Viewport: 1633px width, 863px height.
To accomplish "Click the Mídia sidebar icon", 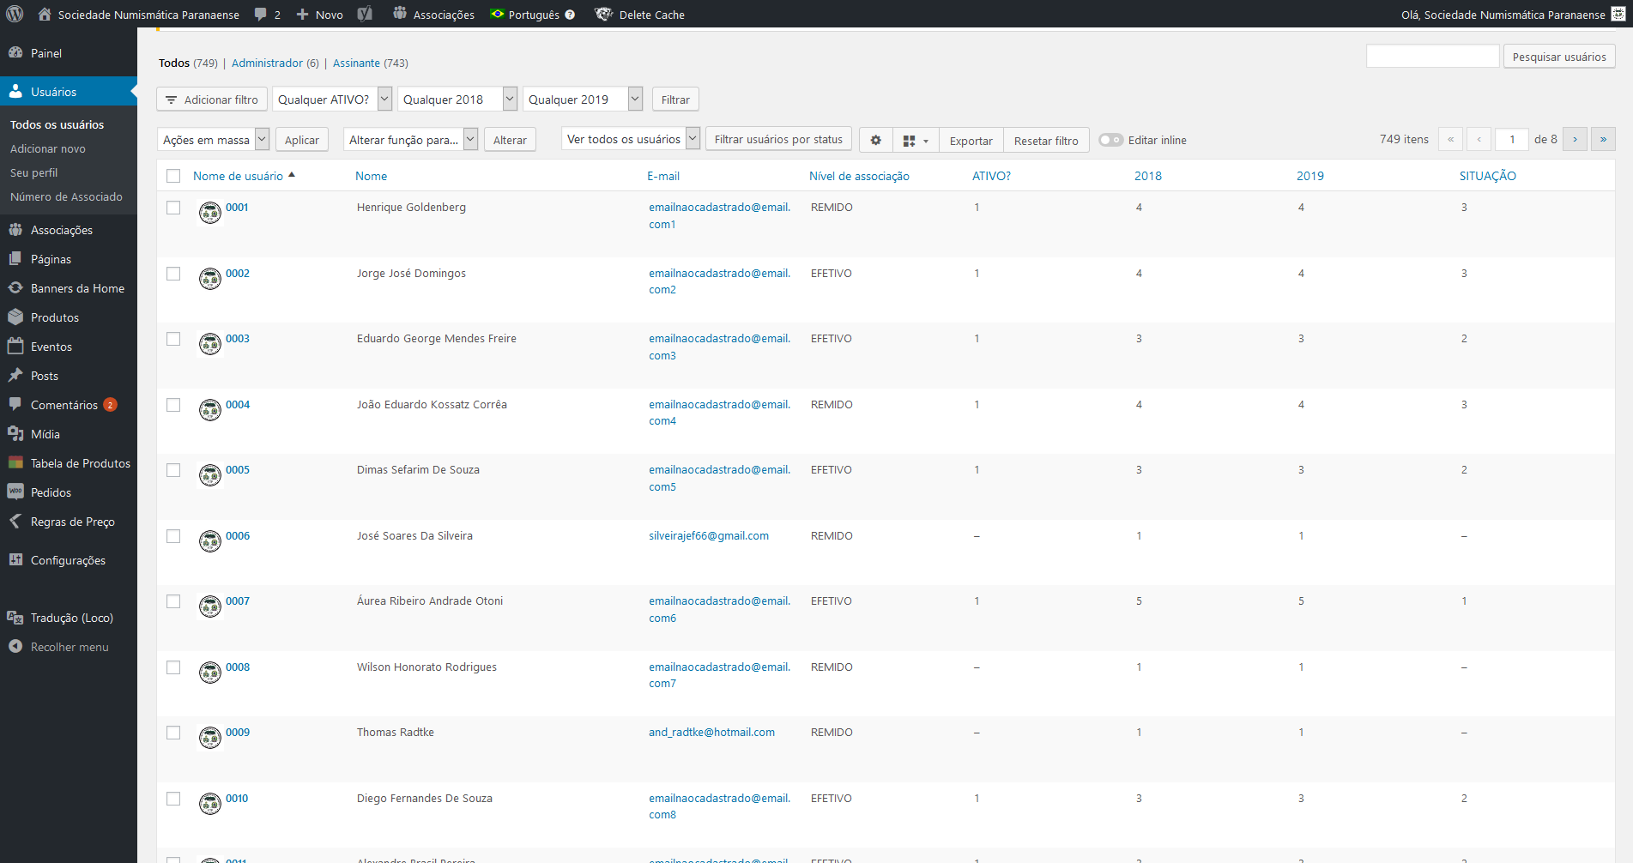I will pos(15,433).
